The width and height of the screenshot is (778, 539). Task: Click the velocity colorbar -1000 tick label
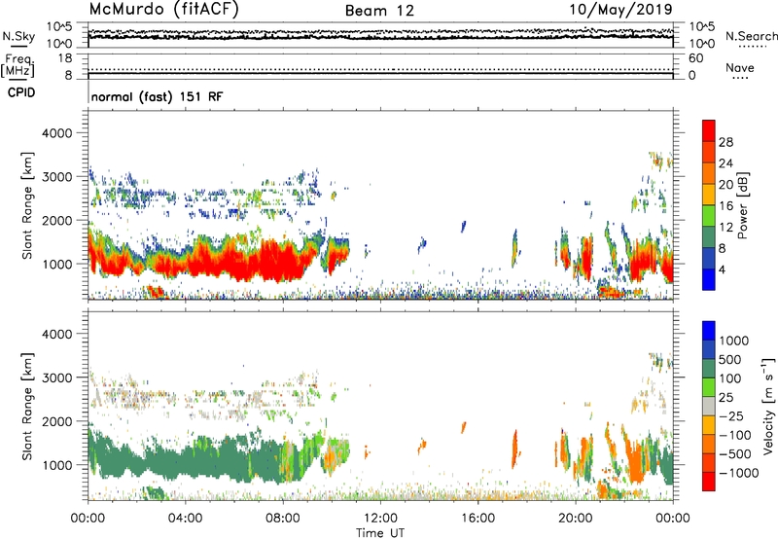739,473
